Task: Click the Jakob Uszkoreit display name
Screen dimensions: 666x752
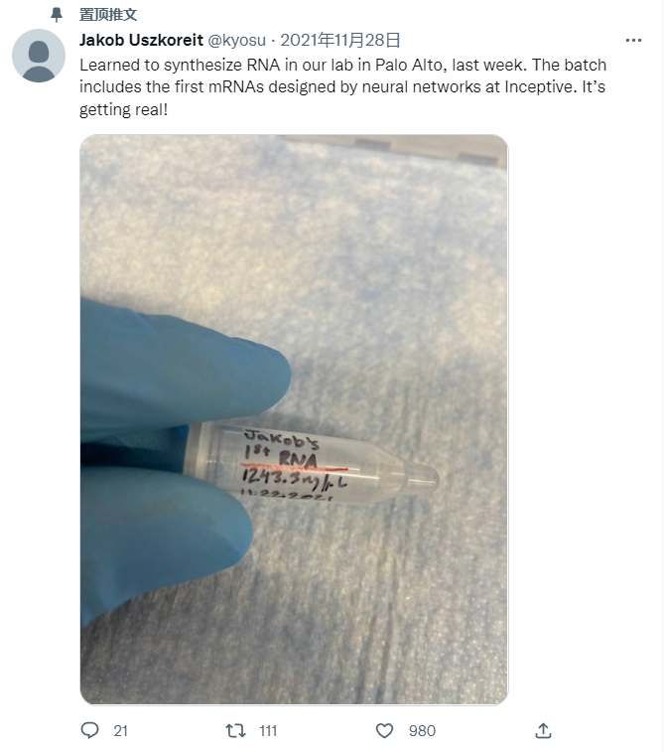Action: 141,41
